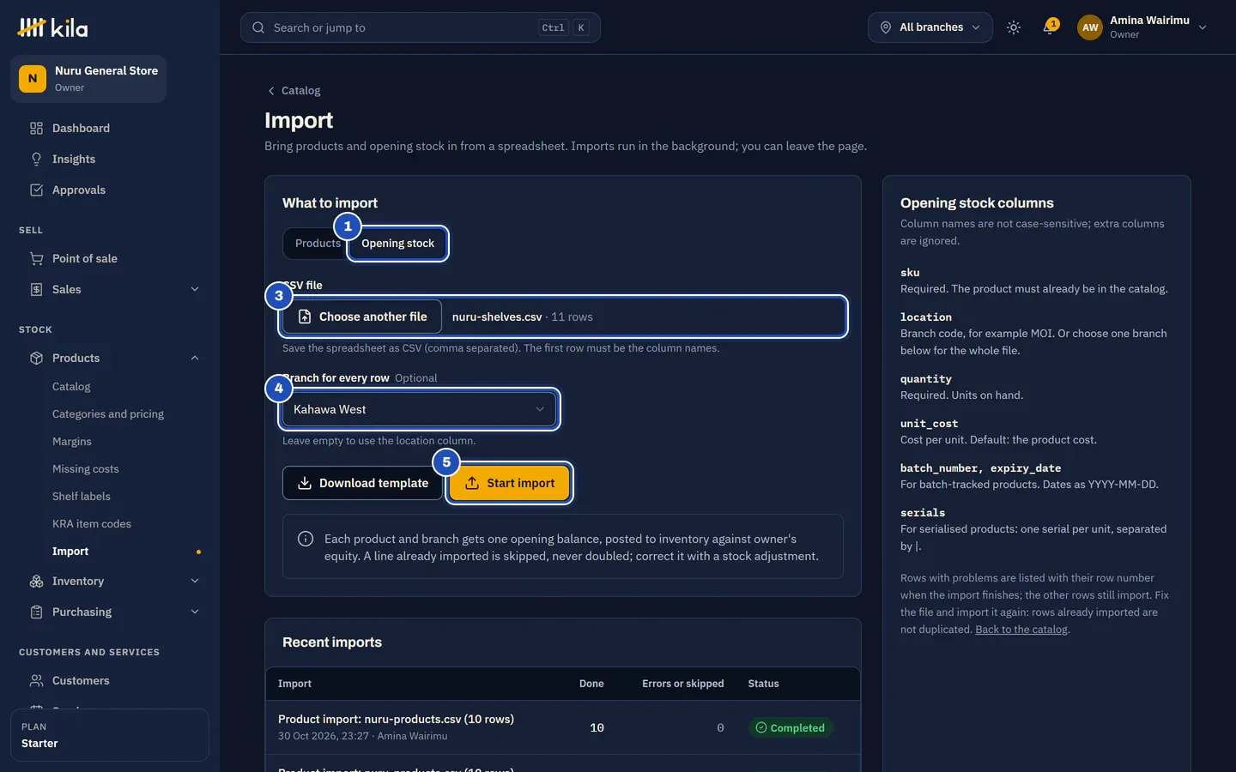Click the nuru-shelves.csv file name
This screenshot has width=1236, height=772.
tap(497, 317)
